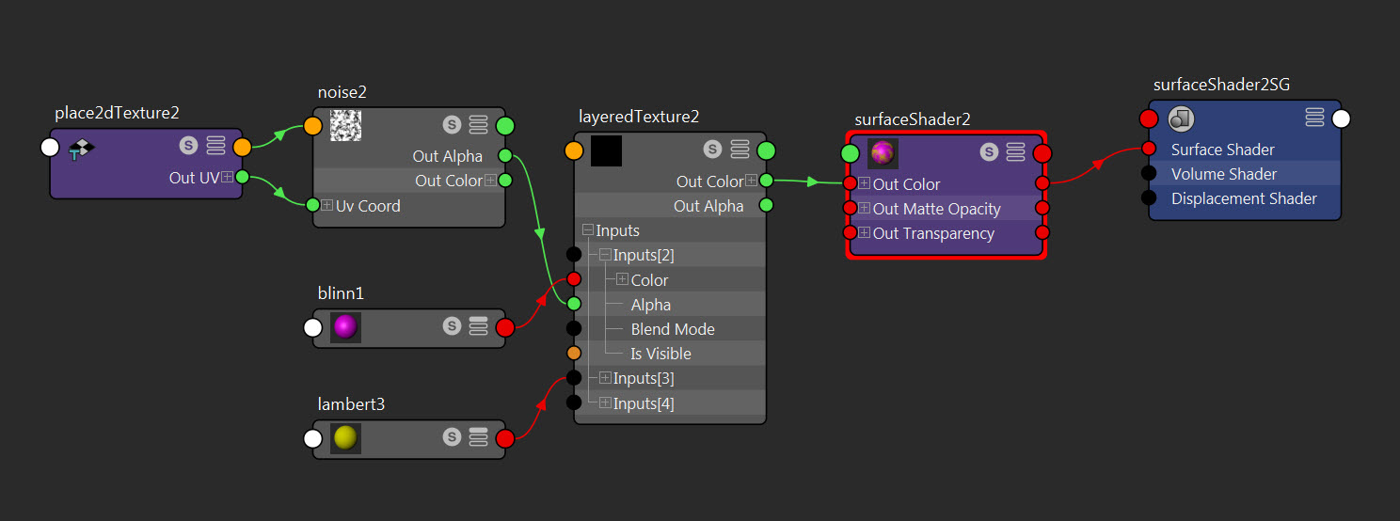Change view mode lines icon on surfaceShader2

click(x=1015, y=151)
